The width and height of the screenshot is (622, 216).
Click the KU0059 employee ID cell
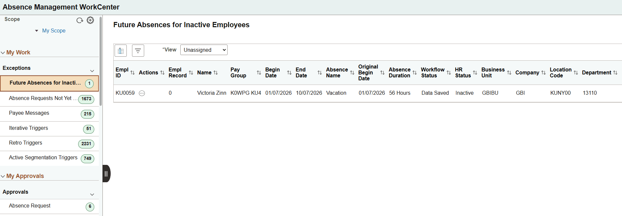[x=125, y=93]
